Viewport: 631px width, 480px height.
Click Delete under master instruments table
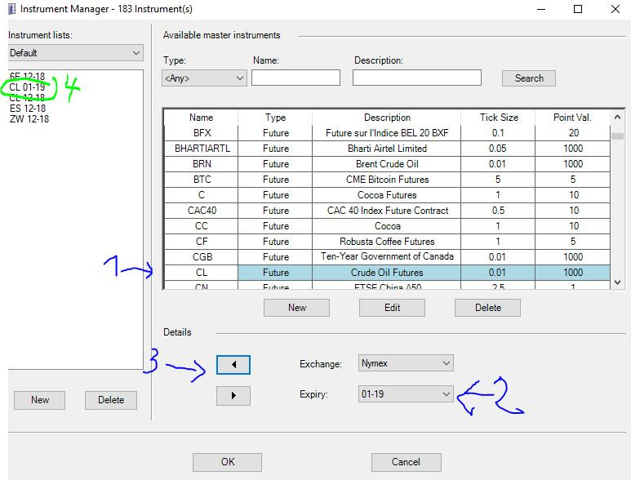coord(487,308)
